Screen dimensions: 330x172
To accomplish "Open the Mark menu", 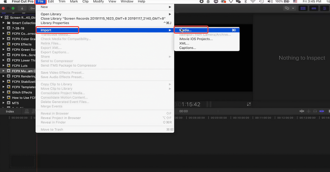I will (74, 1).
